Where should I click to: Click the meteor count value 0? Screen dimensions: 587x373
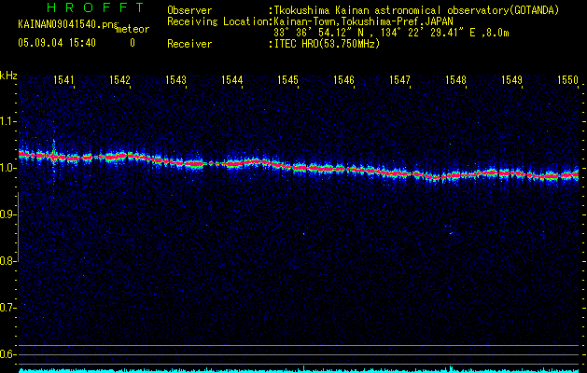(x=133, y=43)
